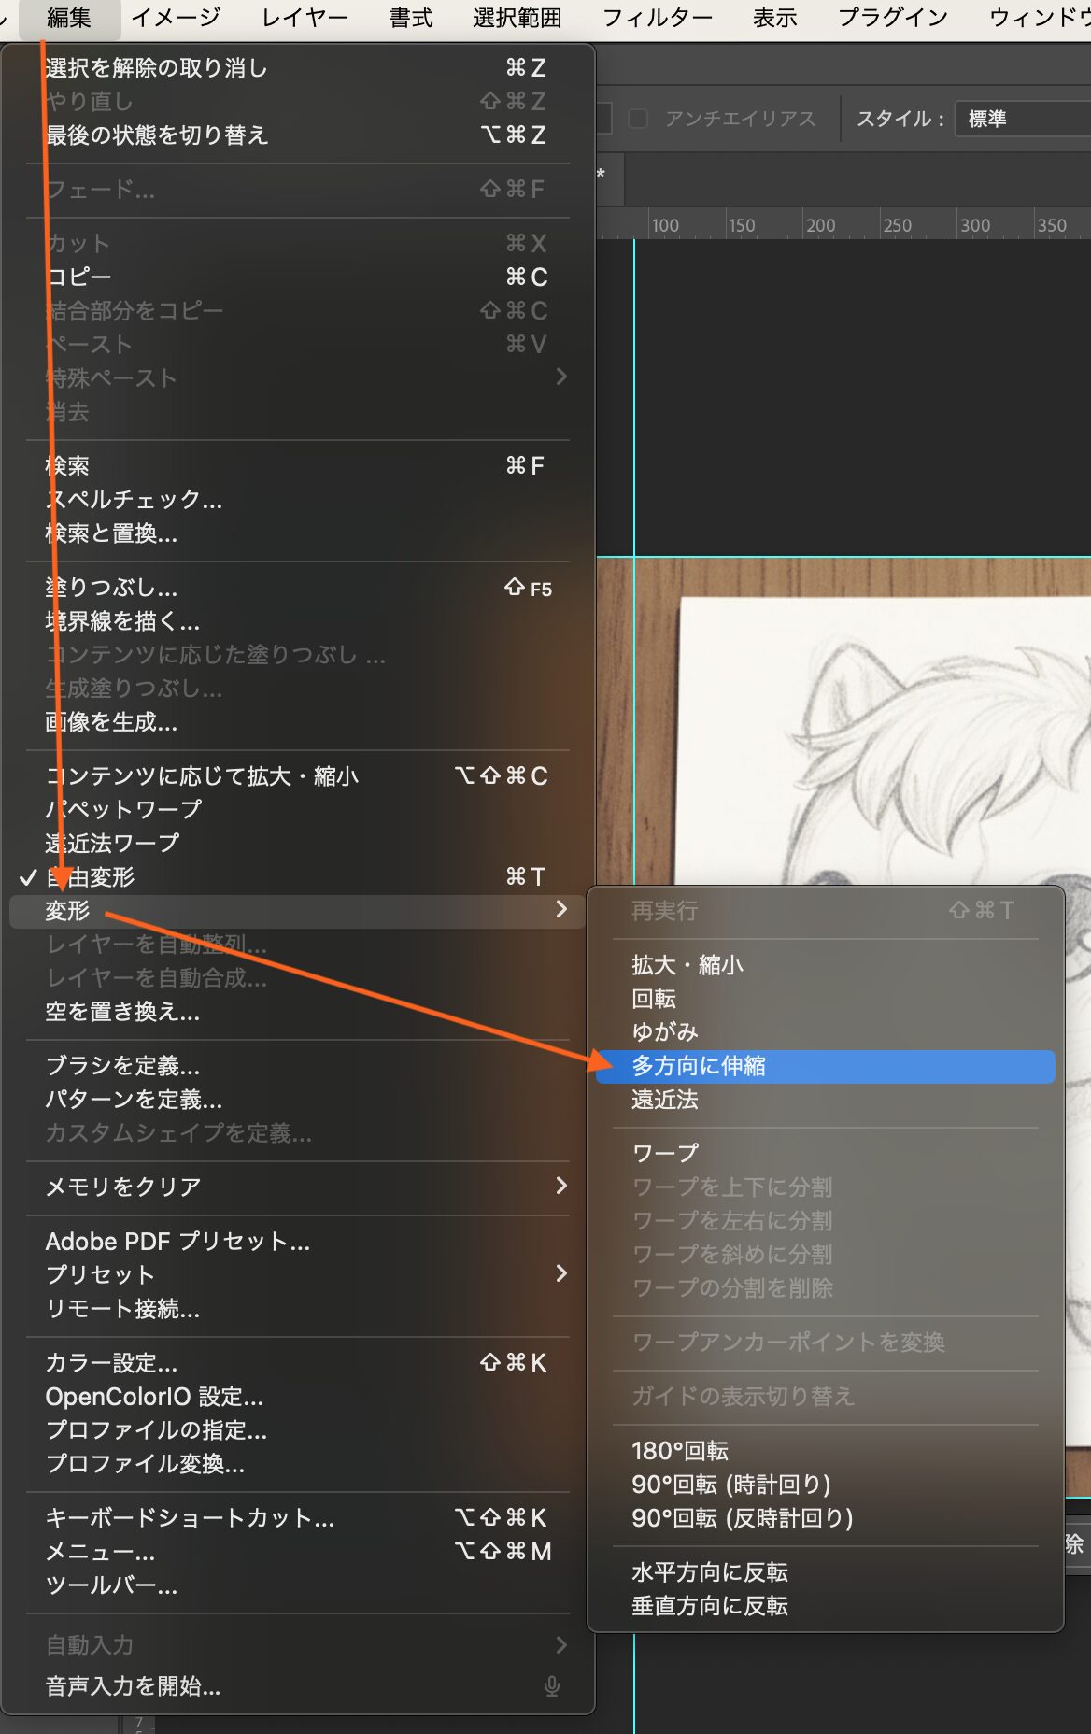Choose 垂直方向に反転 to flip vertically
The width and height of the screenshot is (1091, 1734).
click(x=710, y=1606)
